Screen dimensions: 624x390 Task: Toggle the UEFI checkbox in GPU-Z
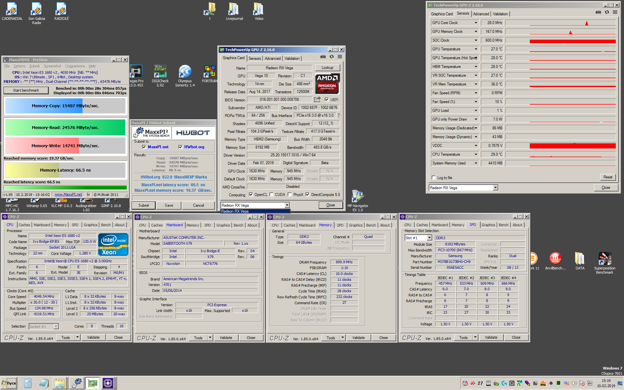coord(327,100)
